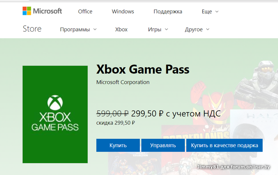Click the Microsoft four-square logo icon
This screenshot has width=278, height=175.
[x=27, y=11]
